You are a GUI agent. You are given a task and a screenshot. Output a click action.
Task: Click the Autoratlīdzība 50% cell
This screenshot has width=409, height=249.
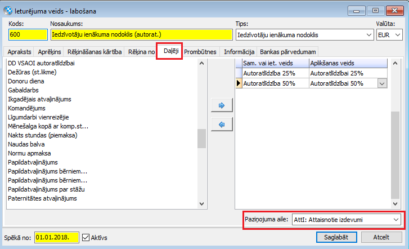(276, 83)
